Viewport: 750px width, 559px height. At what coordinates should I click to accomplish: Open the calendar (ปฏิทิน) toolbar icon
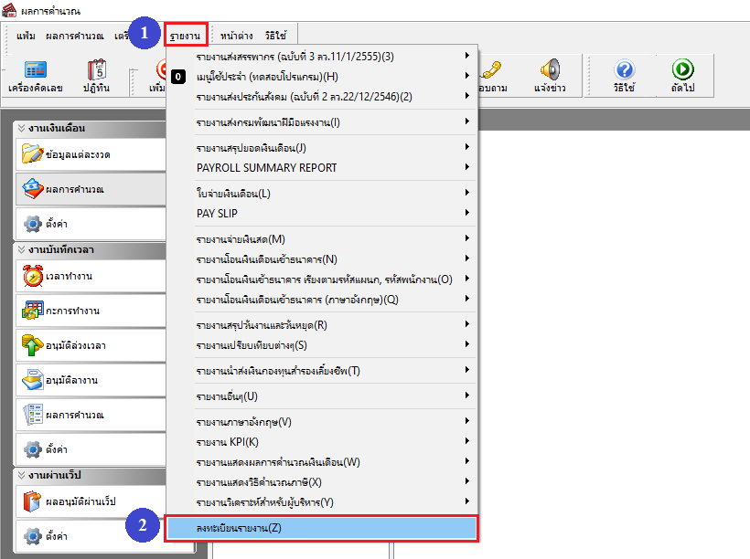pyautogui.click(x=97, y=76)
